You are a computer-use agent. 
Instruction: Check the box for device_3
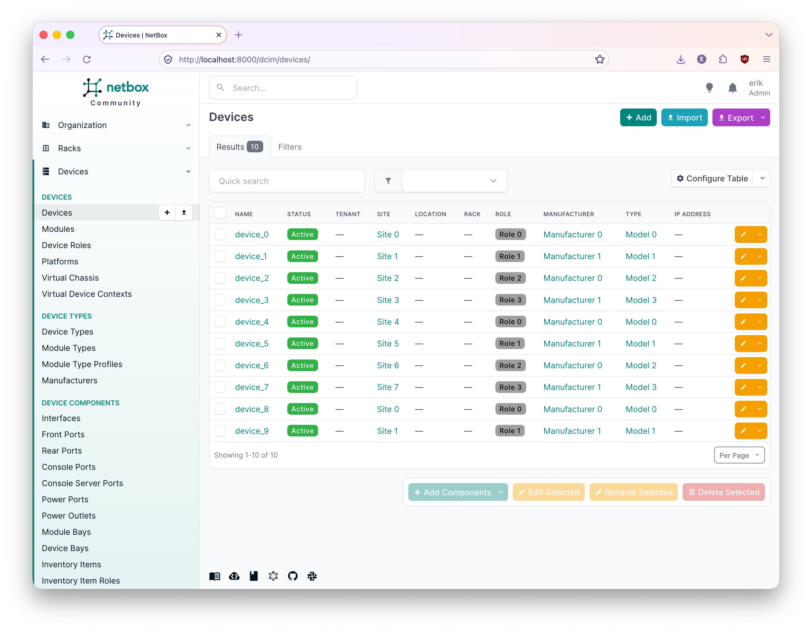[x=220, y=300]
